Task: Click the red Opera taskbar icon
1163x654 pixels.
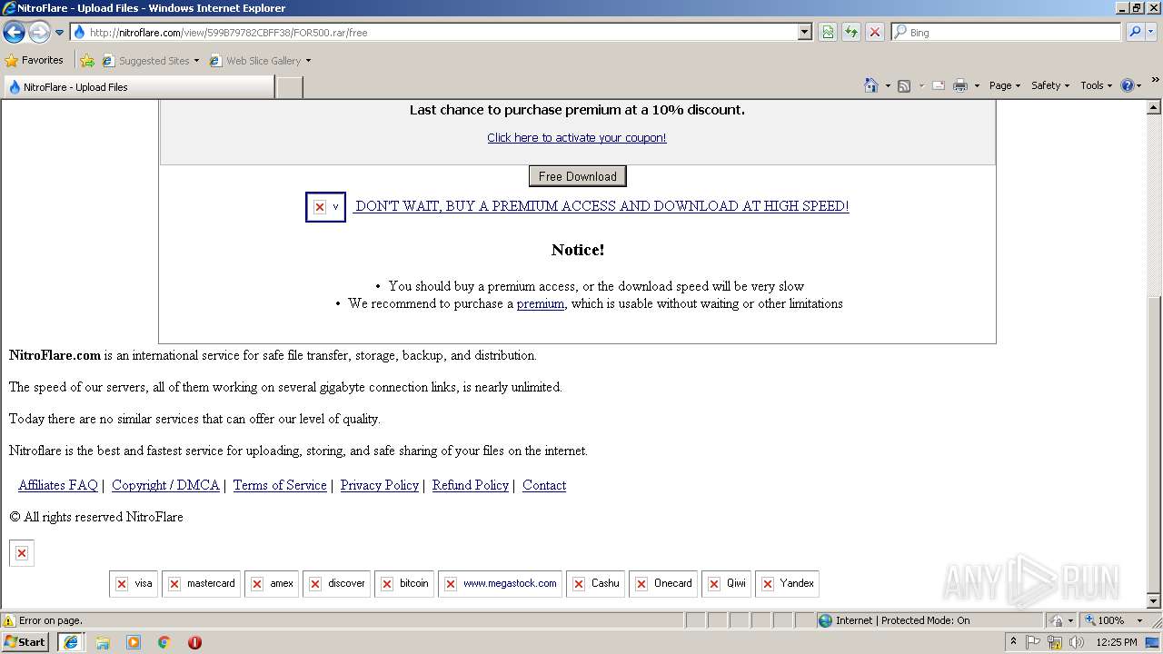Action: (x=194, y=642)
